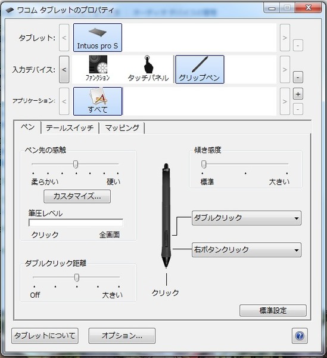Click the ペン先の感触 slider thumb
Image resolution: width=327 pixels, height=358 pixels.
[x=76, y=164]
